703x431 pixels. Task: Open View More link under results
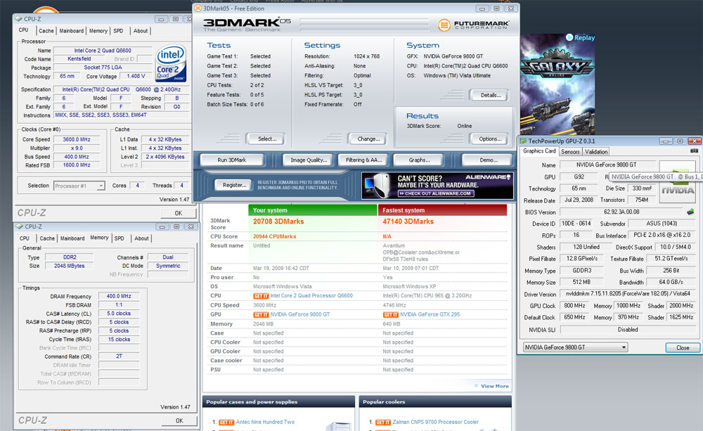tap(494, 386)
